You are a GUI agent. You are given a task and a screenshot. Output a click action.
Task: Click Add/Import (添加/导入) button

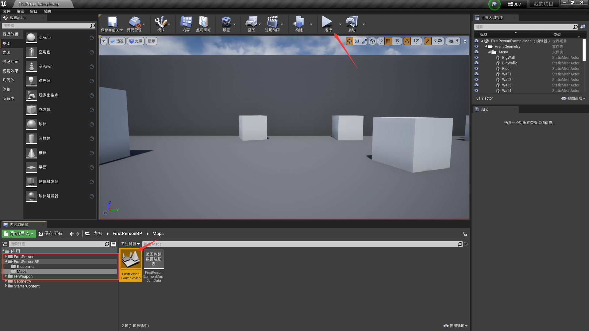tap(19, 234)
